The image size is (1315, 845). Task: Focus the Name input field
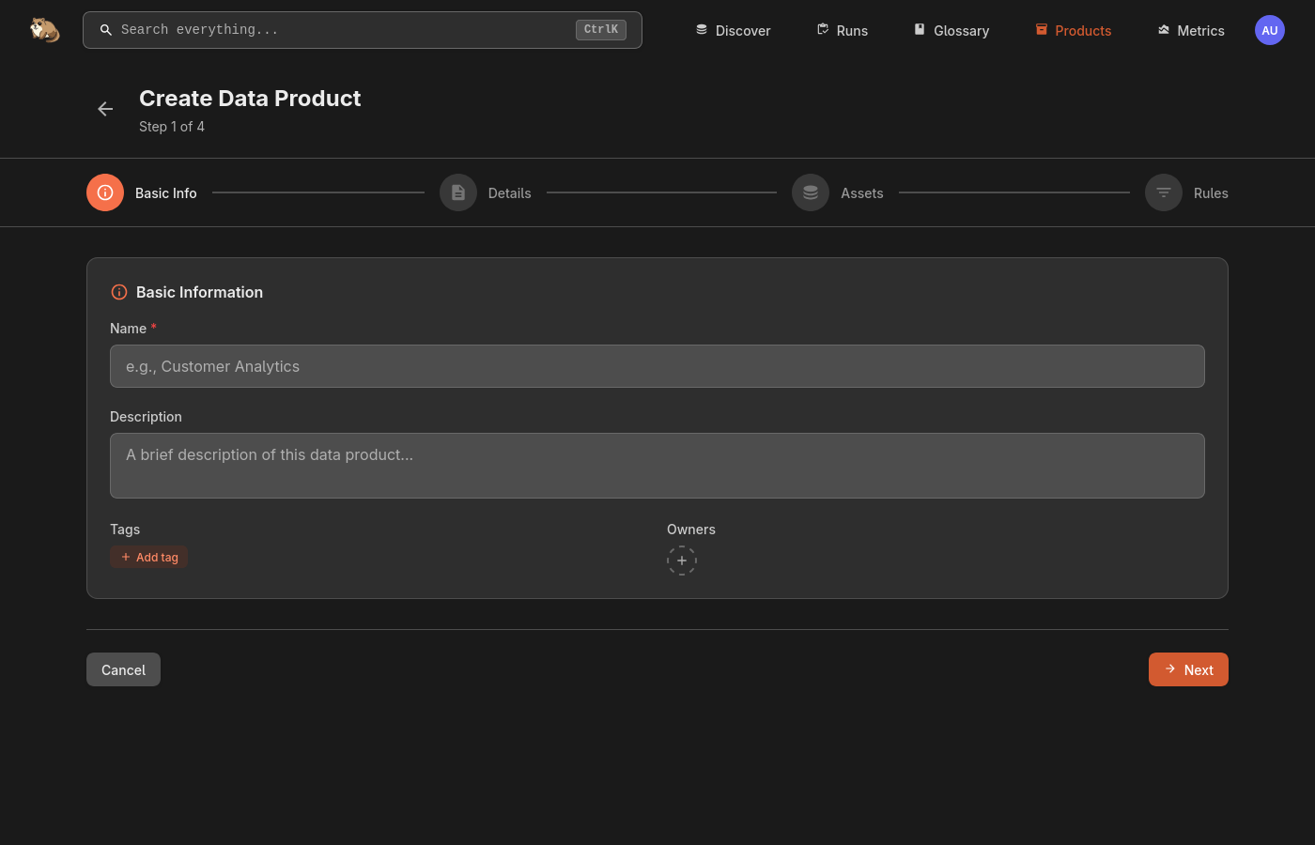[x=657, y=366]
